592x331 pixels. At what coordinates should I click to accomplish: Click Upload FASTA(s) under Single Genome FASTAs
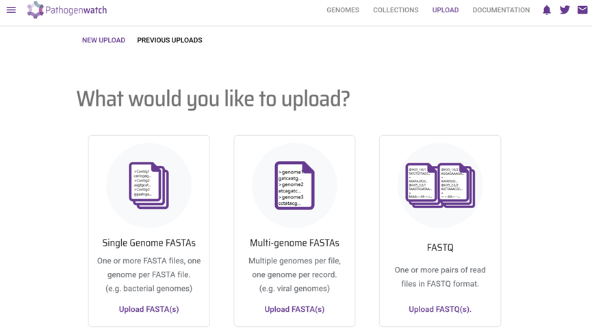pos(149,309)
